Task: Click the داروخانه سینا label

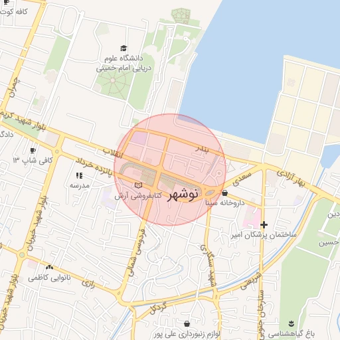Action: tap(225, 203)
